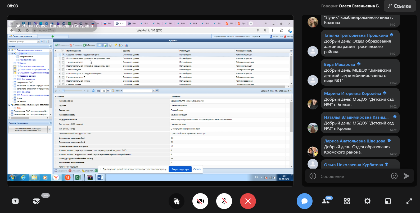420x213 pixels.
Task: Click the plus attachment icon in chat
Action: pyautogui.click(x=313, y=176)
